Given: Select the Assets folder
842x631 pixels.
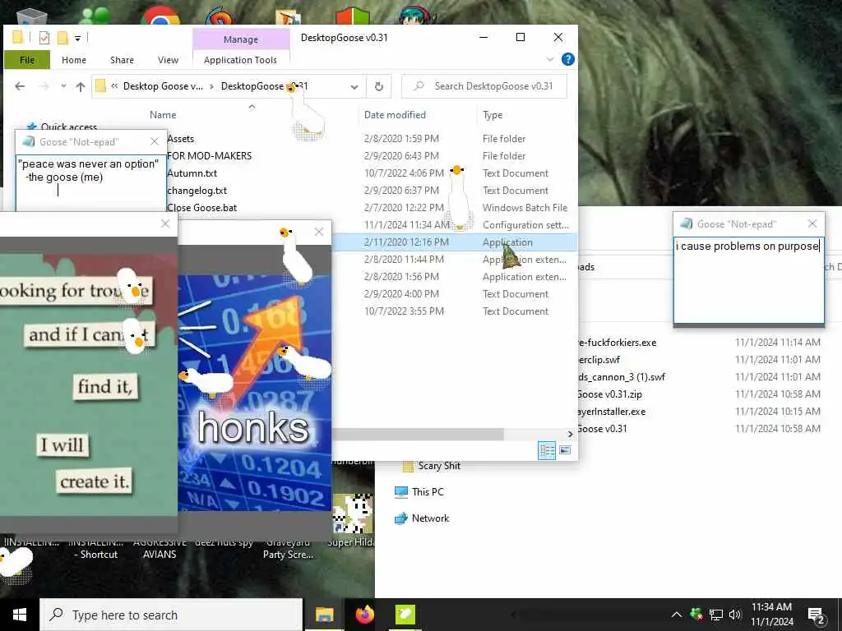Looking at the screenshot, I should 180,138.
